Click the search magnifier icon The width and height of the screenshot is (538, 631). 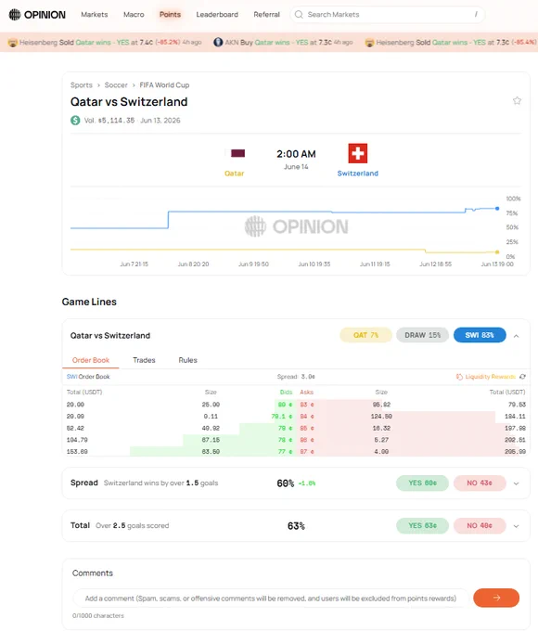click(x=299, y=15)
